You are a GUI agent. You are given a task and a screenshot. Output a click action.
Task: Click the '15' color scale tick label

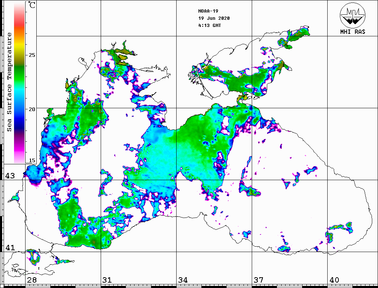pos(32,160)
